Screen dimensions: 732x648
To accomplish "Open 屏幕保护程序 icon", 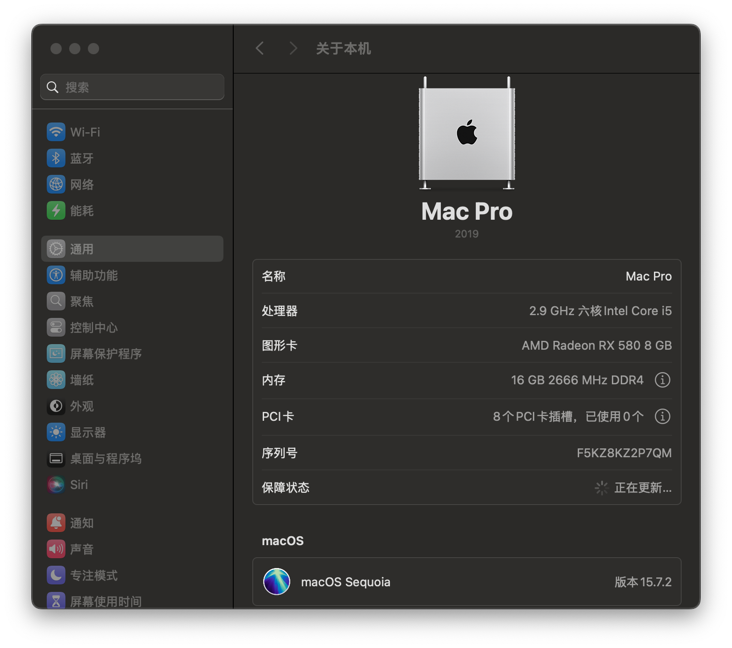I will 56,353.
